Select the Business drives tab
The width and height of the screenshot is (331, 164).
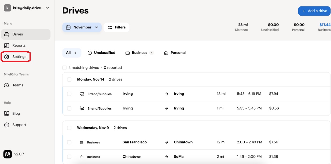[139, 53]
